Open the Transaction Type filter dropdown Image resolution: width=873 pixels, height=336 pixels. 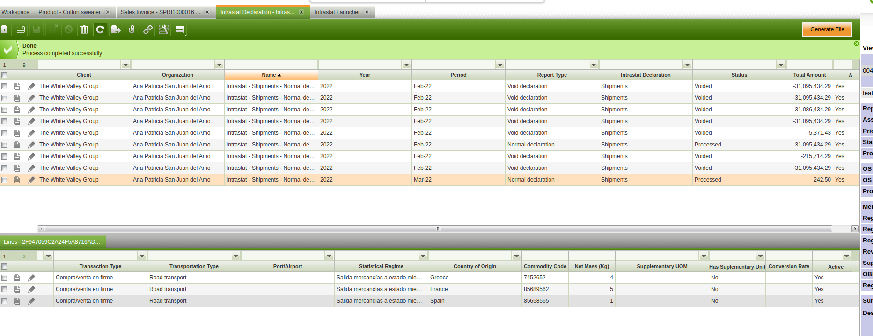[x=142, y=256]
